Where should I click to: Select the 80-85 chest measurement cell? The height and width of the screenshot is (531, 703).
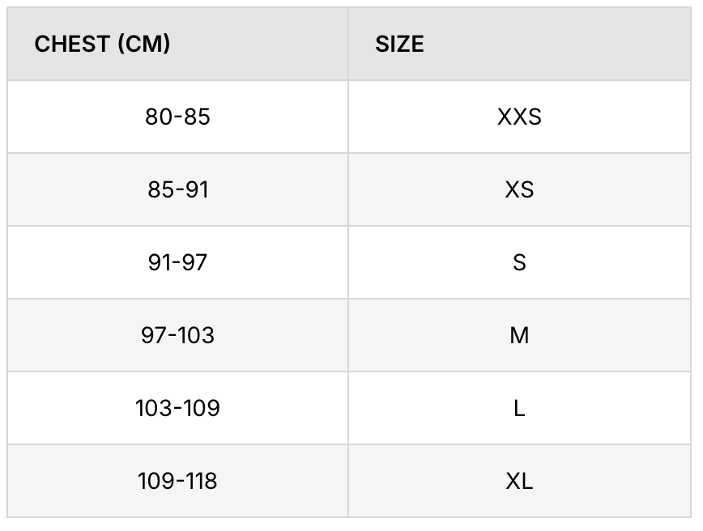tap(177, 117)
